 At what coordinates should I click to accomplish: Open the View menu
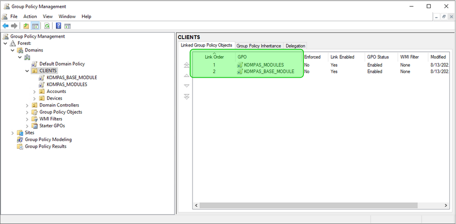coord(48,16)
